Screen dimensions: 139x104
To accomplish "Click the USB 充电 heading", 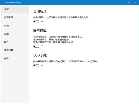I will click(x=40, y=55).
